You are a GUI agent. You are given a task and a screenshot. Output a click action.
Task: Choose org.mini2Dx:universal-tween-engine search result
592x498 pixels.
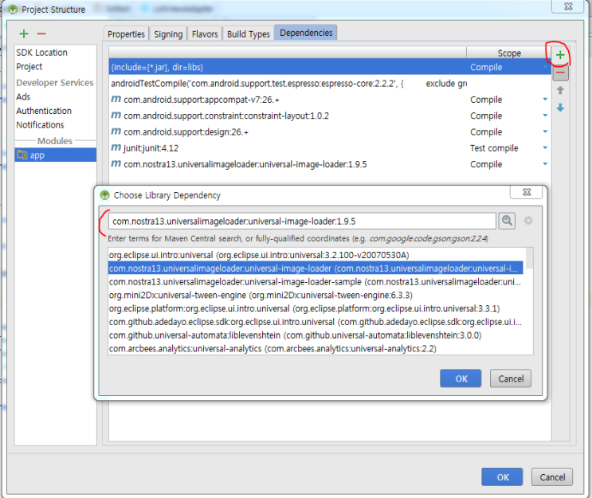click(316, 295)
